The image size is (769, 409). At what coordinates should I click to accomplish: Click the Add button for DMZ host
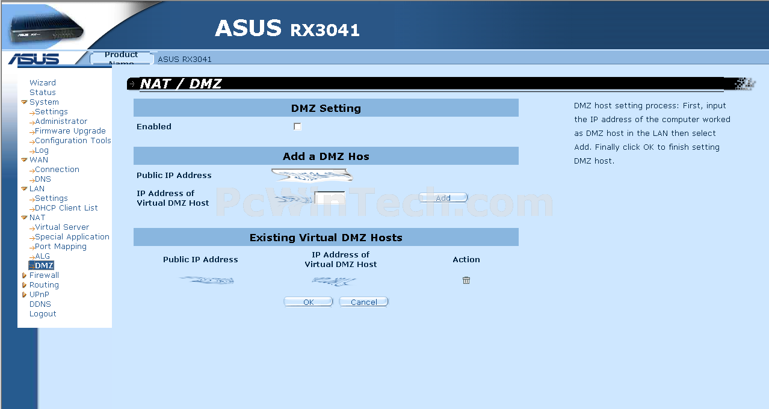click(443, 198)
